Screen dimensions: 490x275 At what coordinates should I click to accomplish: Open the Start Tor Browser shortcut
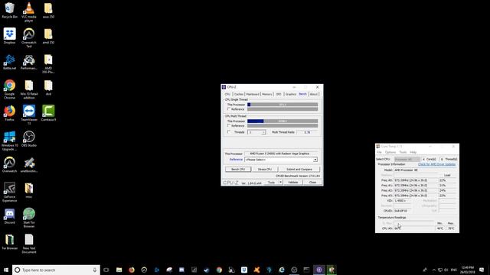click(29, 218)
